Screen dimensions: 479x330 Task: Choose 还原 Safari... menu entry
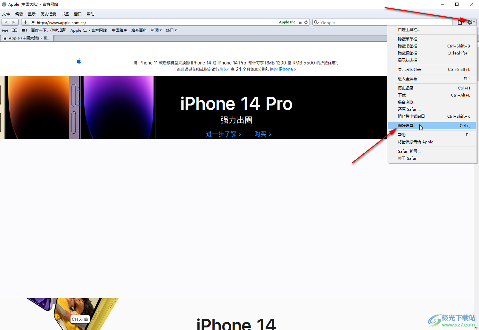point(432,109)
